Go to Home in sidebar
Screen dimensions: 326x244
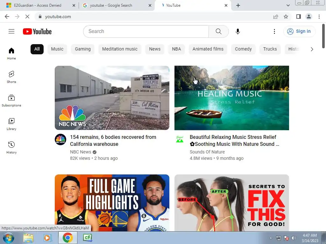11,53
